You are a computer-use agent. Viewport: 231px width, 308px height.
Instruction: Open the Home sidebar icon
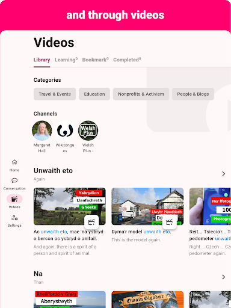pyautogui.click(x=14, y=162)
